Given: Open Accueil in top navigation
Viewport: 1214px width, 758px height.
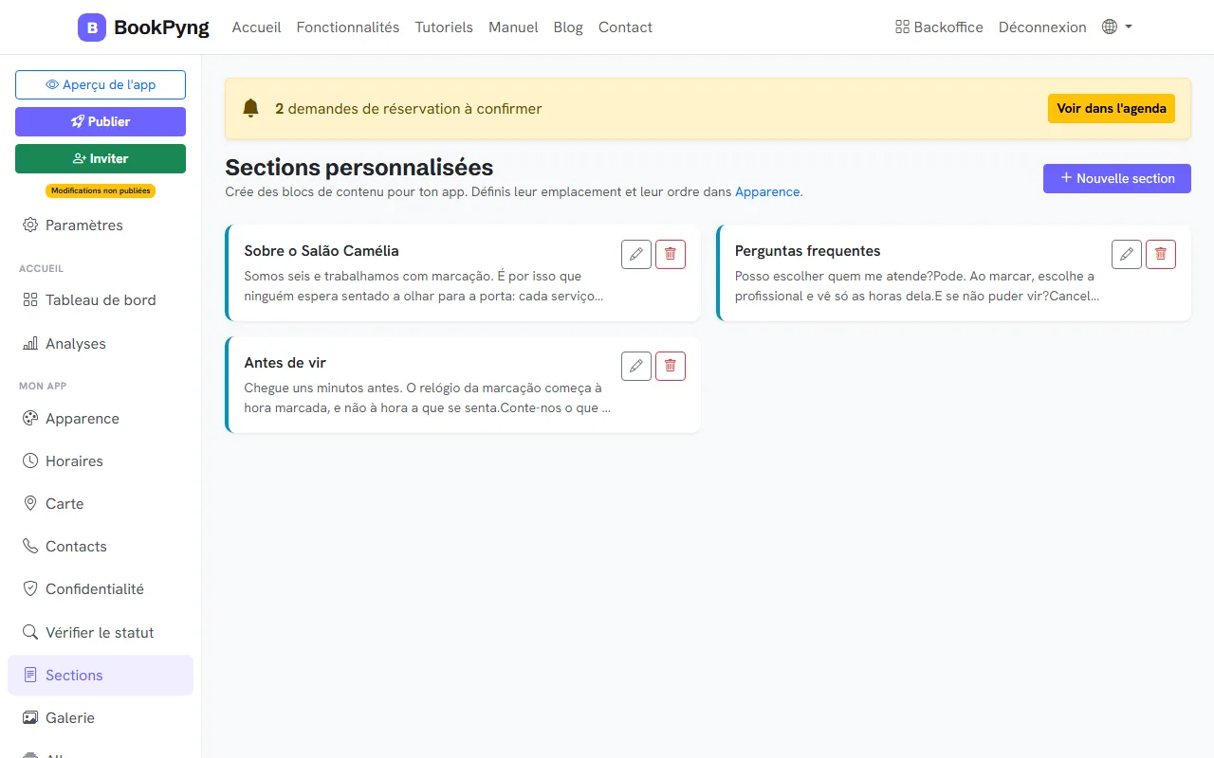Looking at the screenshot, I should [x=257, y=27].
